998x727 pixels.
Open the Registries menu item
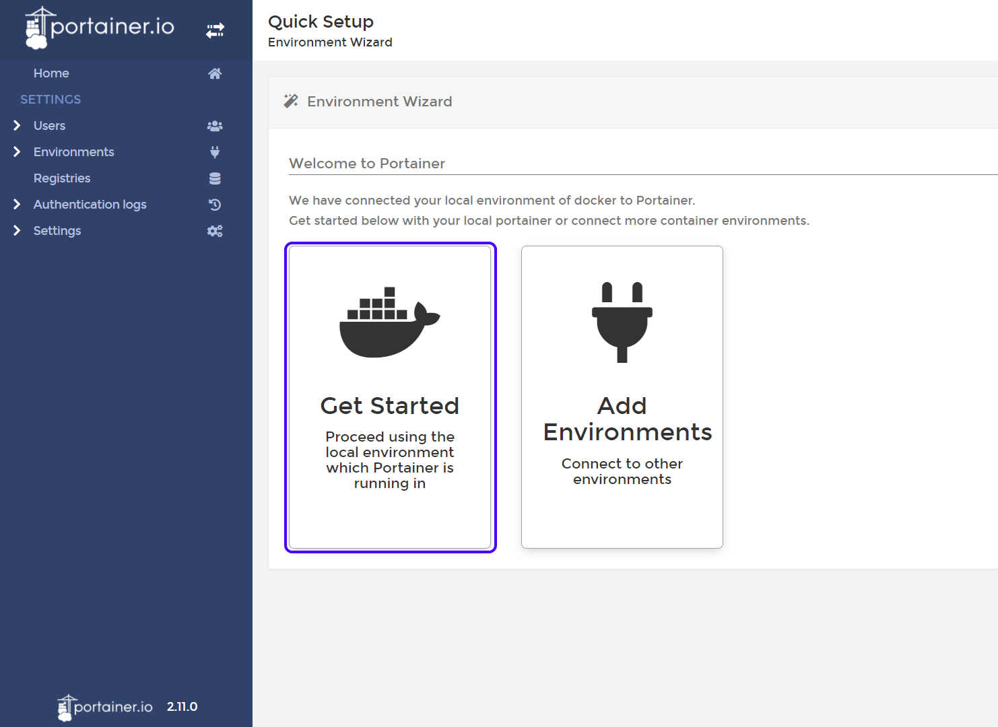click(62, 178)
